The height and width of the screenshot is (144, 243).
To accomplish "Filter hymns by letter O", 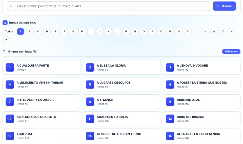I will point(144,32).
